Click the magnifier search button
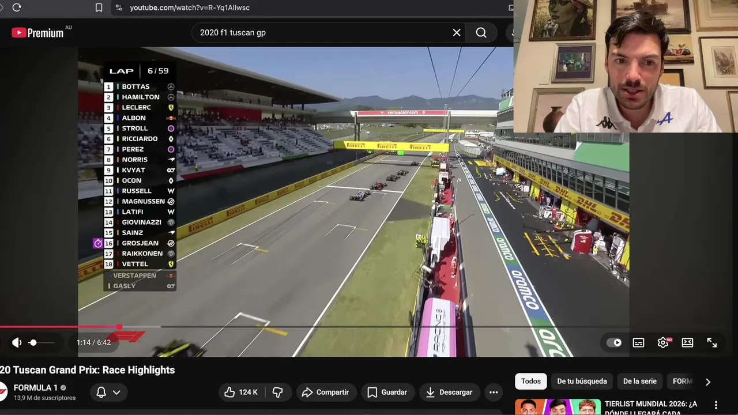 (x=481, y=32)
